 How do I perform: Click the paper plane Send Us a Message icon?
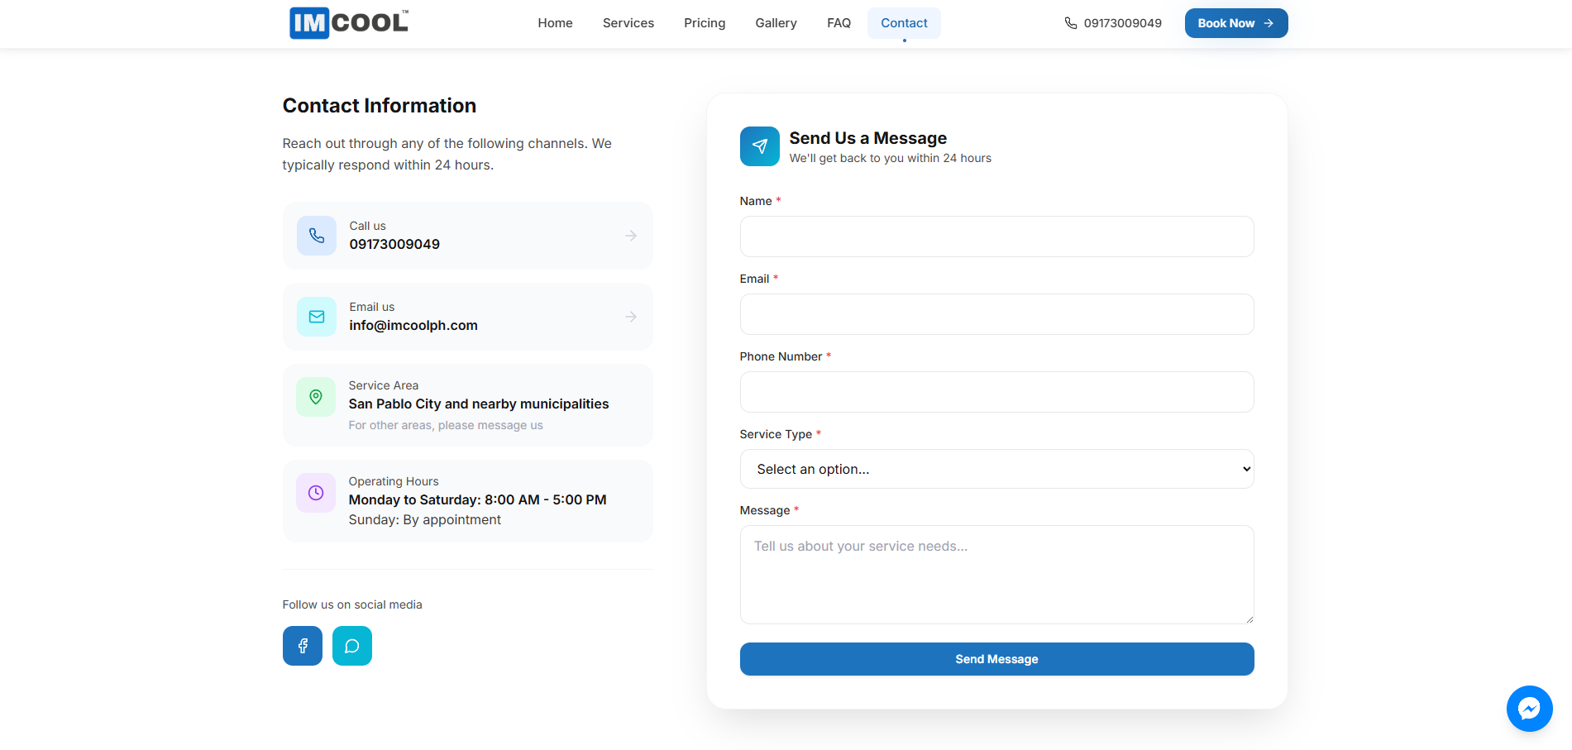pos(760,146)
